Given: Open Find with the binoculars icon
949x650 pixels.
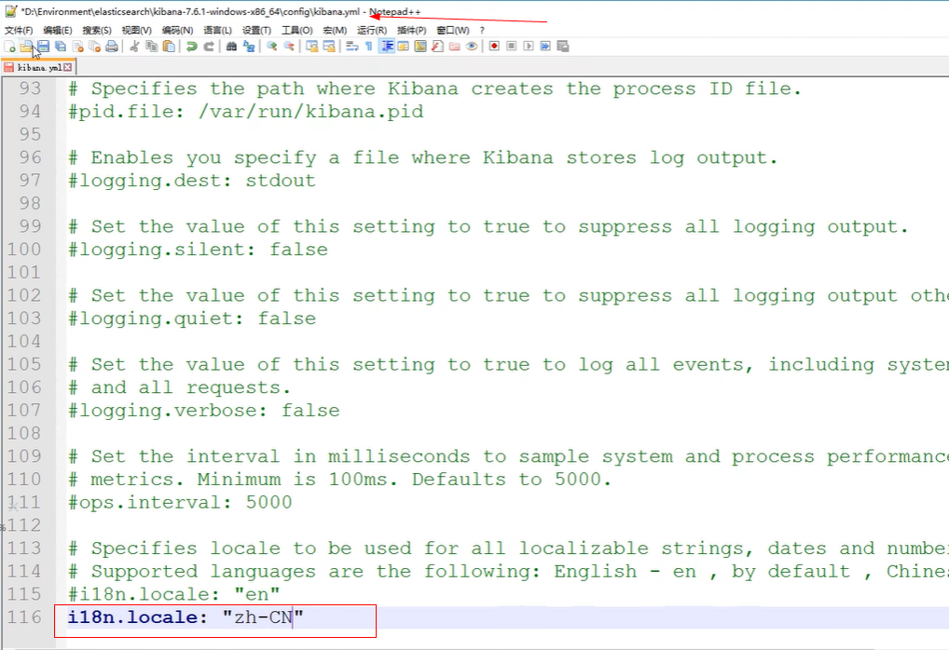Looking at the screenshot, I should (x=231, y=47).
